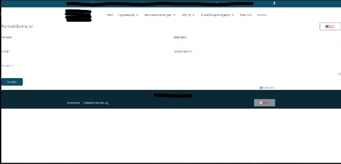Click the EDIT button in the footer
341x164 pixels.
264,103
